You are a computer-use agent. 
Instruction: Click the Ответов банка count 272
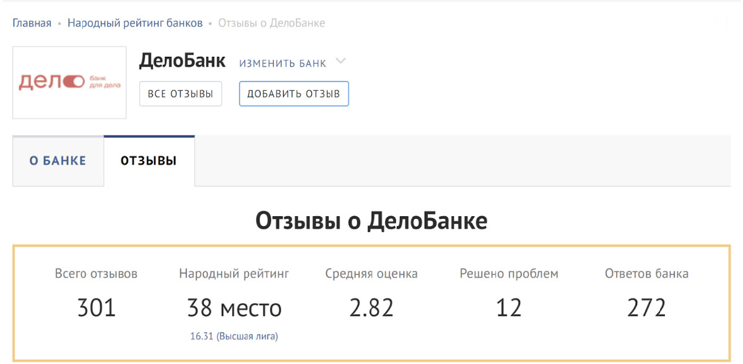[x=646, y=307]
